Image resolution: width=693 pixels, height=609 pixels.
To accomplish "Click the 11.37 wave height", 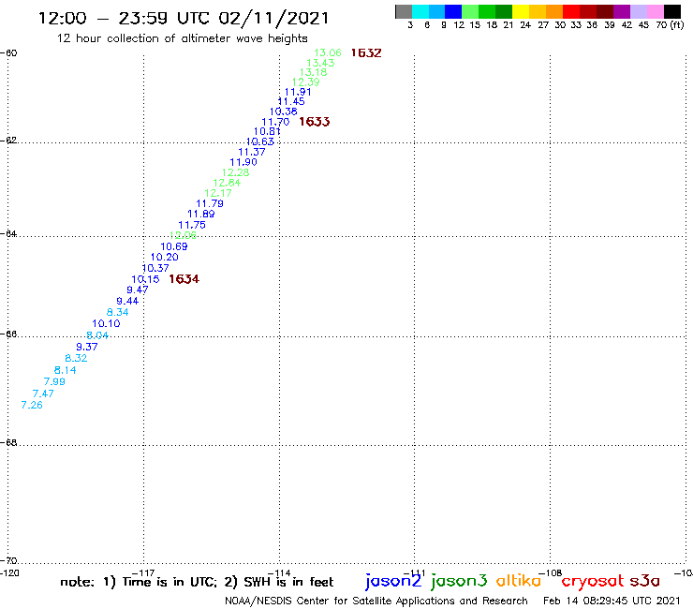I will coord(252,152).
